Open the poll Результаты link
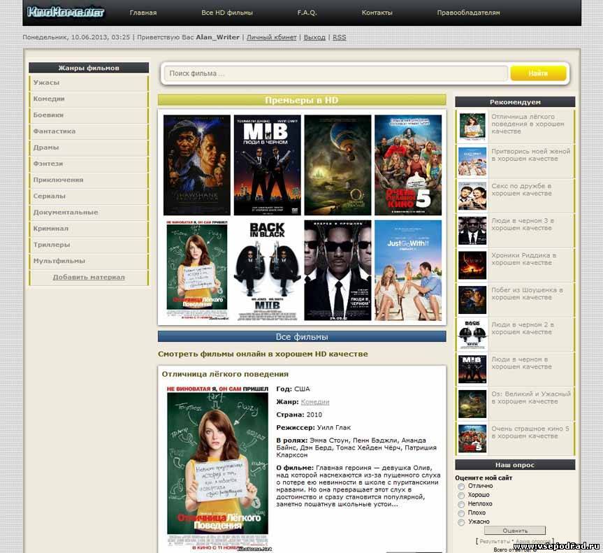This screenshot has width=603, height=553. pos(495,541)
